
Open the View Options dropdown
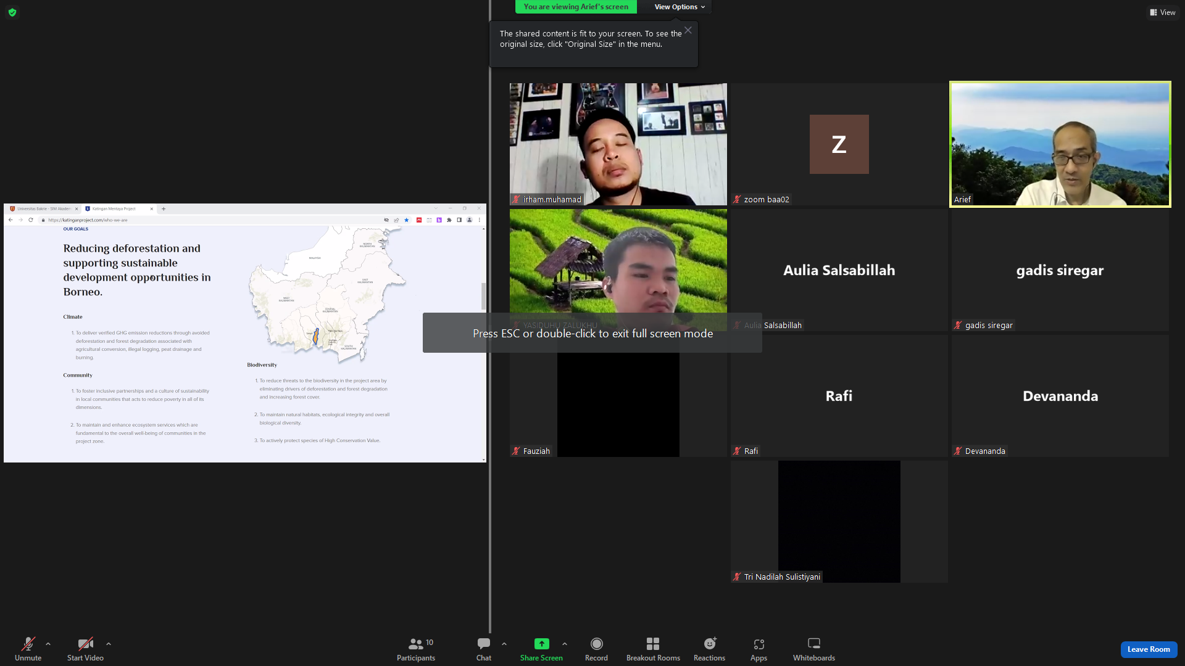point(680,7)
